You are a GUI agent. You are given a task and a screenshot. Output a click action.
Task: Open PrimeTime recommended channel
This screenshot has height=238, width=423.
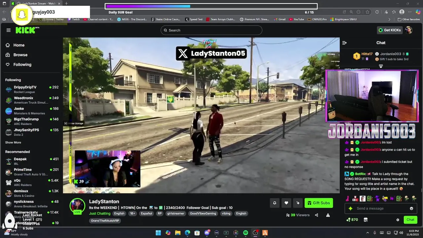tap(32, 172)
